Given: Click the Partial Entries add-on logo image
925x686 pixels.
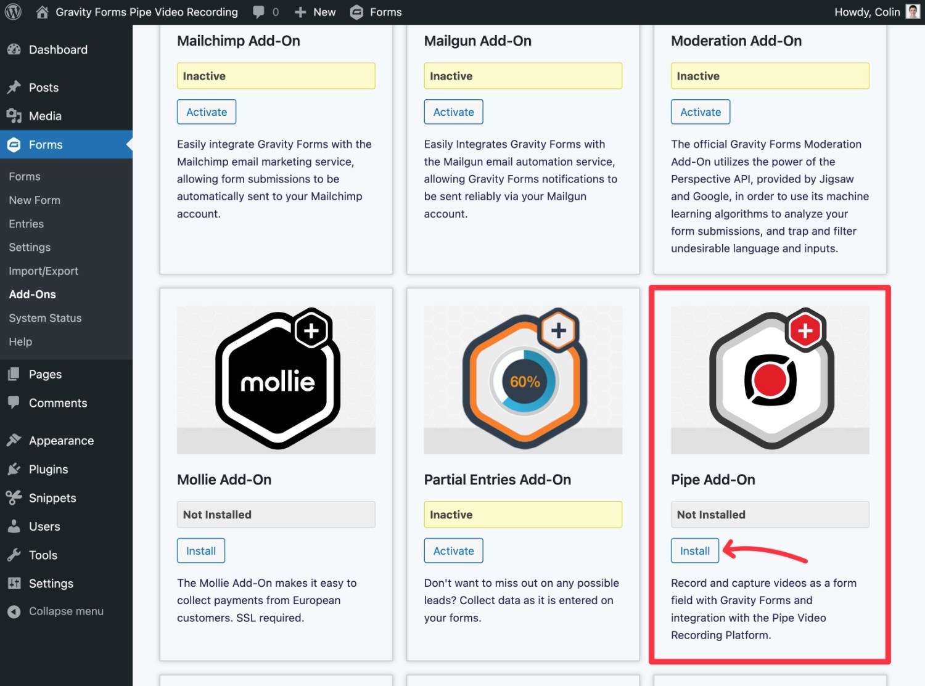Looking at the screenshot, I should coord(523,380).
